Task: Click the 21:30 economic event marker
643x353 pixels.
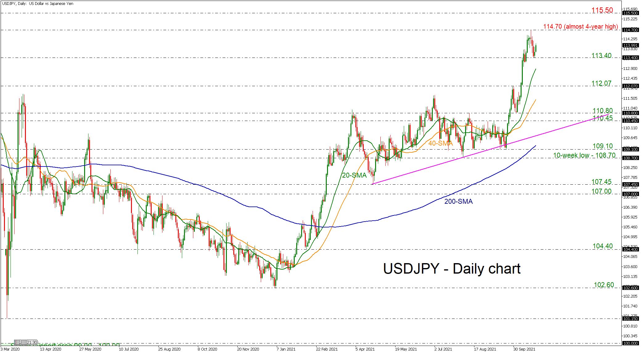Action: (x=32, y=342)
